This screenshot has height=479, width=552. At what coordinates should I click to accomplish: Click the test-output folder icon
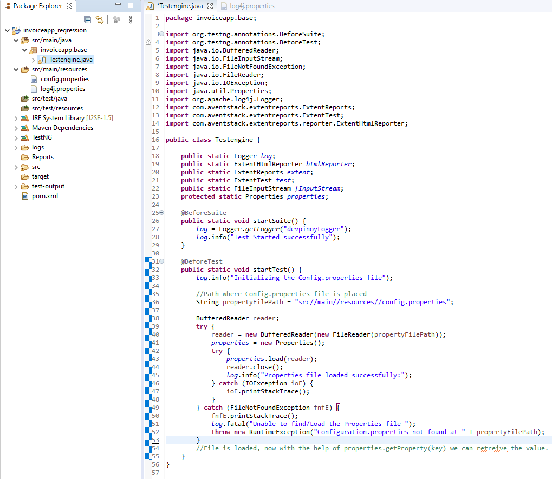(x=25, y=186)
